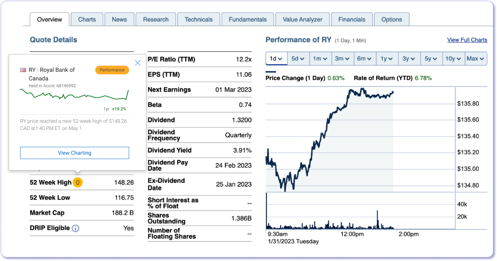Click the 40k volume axis label

click(462, 204)
